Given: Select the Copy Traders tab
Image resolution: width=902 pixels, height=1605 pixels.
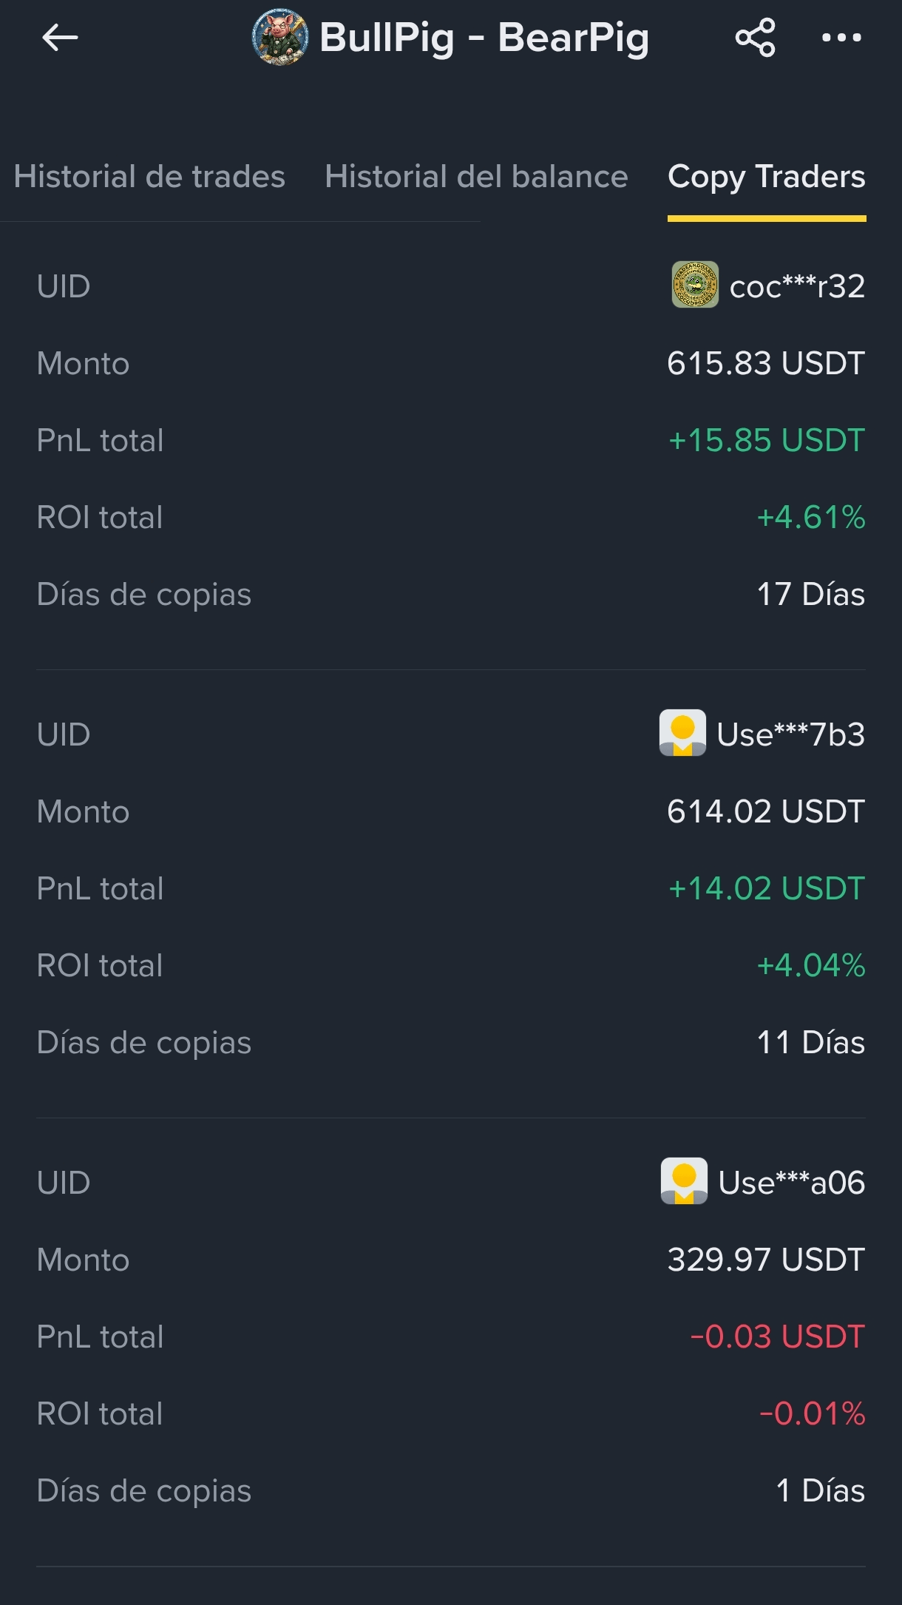Looking at the screenshot, I should (x=767, y=177).
